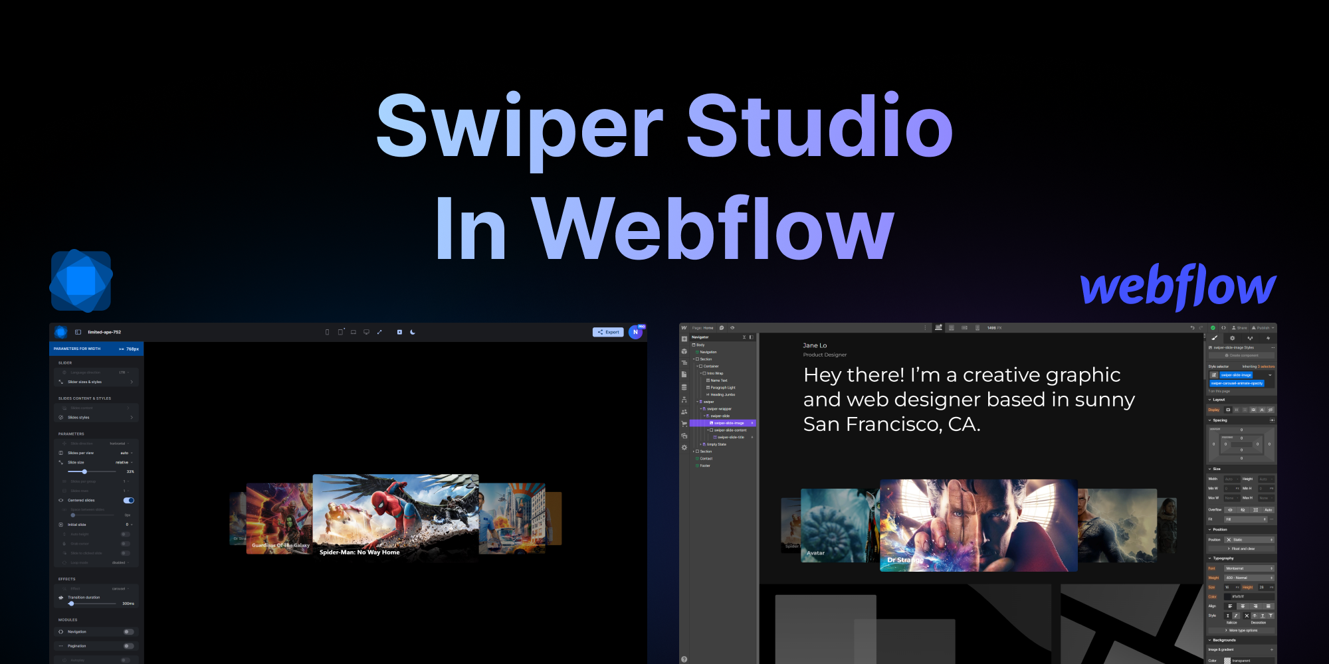The height and width of the screenshot is (664, 1329).
Task: Switch Swiper Studio to dark mode with moon icon
Action: 413,332
